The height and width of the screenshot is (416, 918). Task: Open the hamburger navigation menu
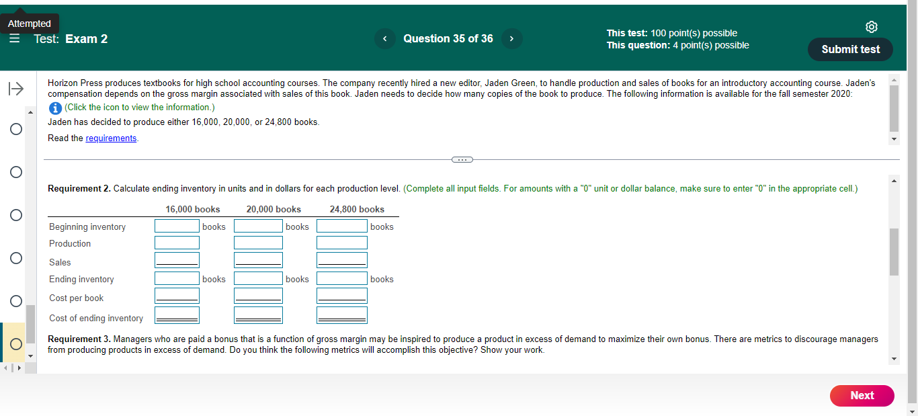[x=15, y=38]
